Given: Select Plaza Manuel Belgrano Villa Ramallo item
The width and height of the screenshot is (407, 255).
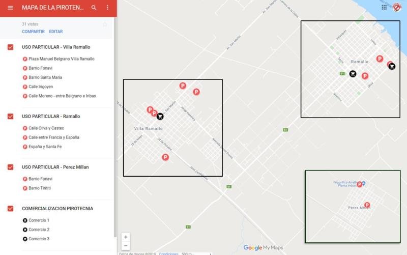Looking at the screenshot, I should click(x=61, y=59).
